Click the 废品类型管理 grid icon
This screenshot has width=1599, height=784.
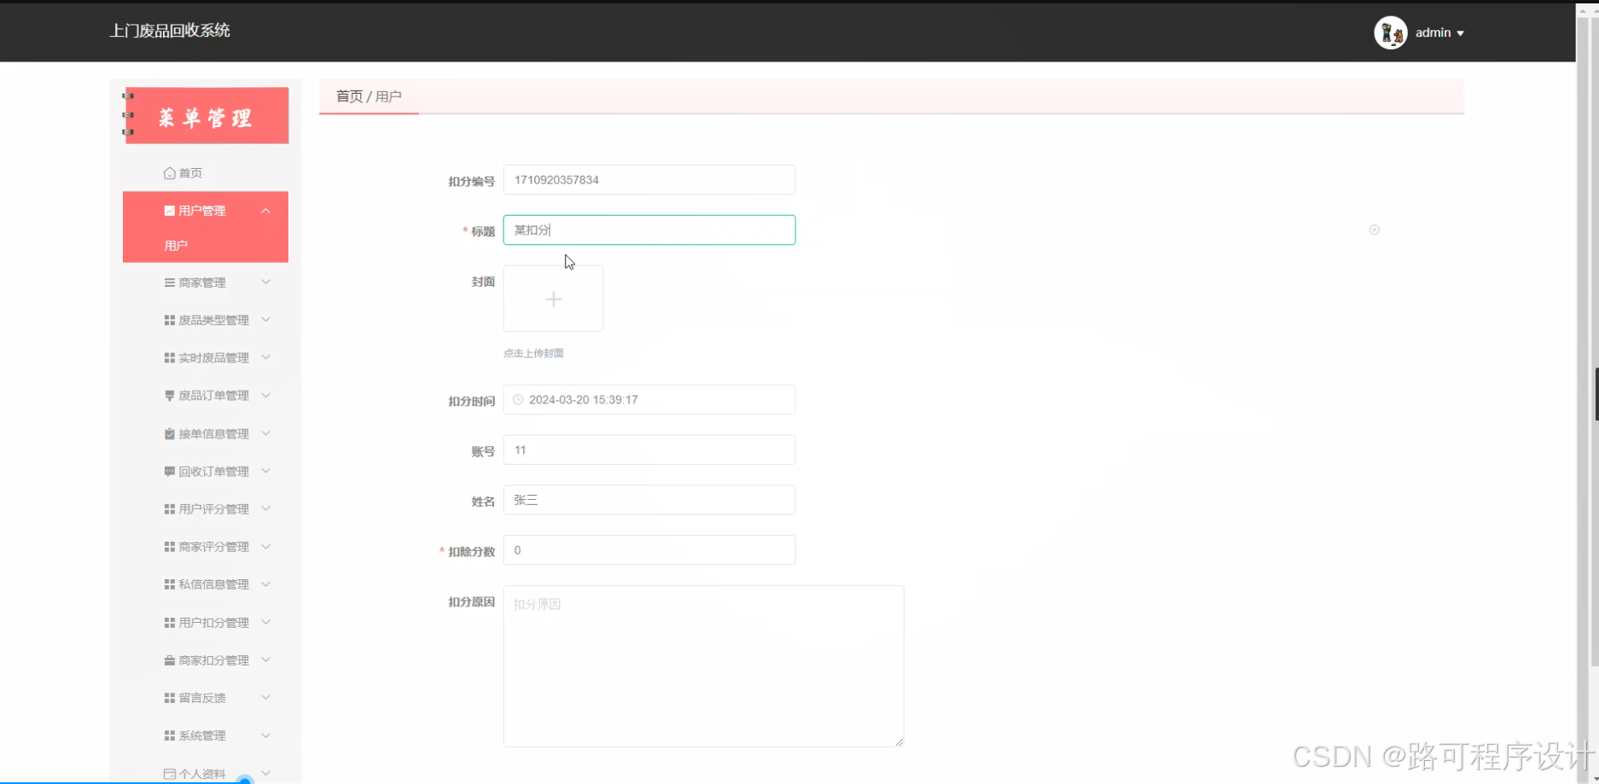coord(169,320)
